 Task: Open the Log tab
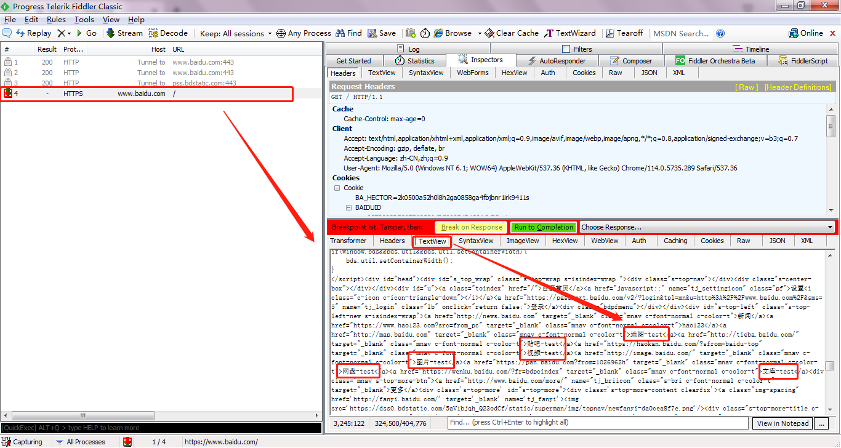click(408, 49)
